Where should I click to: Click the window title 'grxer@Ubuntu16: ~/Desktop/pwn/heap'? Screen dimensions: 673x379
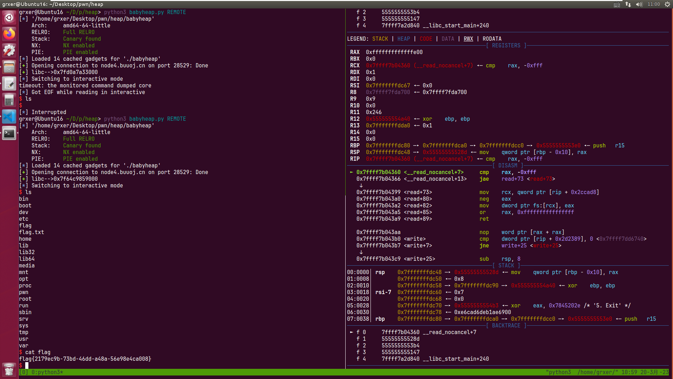tap(53, 4)
